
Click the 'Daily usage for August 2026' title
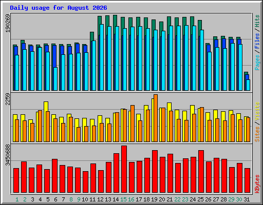coord(59,8)
